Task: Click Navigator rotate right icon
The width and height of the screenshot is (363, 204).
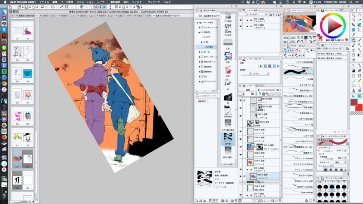Action: [x=302, y=42]
